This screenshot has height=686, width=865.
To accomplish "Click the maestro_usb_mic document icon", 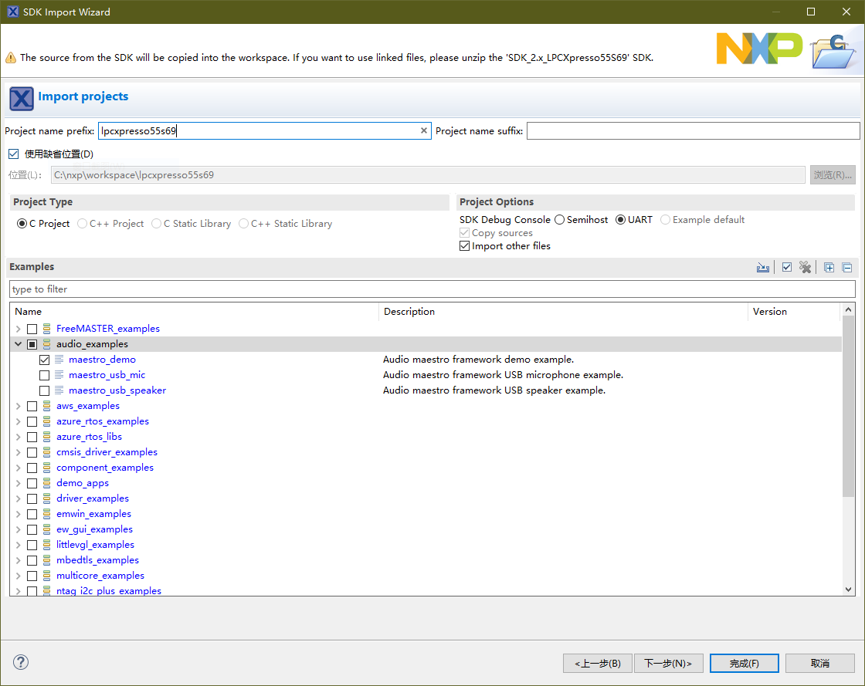I will (x=59, y=375).
